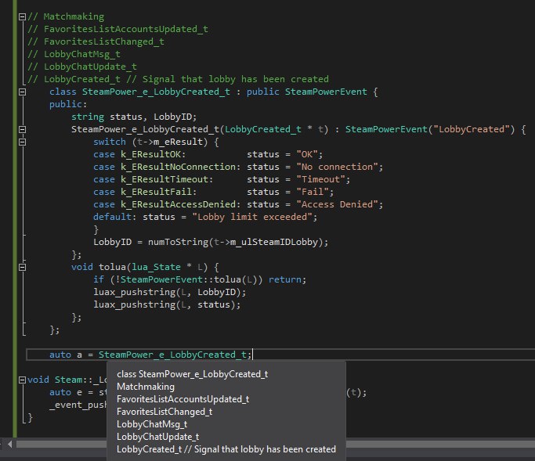The image size is (535, 461).
Task: Click tooltip line 'Matchmaking'
Action: pos(146,387)
